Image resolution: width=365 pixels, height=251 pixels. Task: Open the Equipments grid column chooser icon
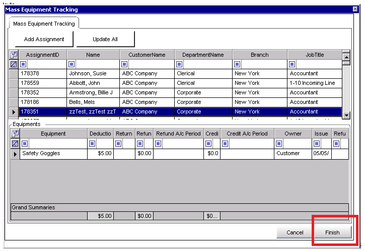pyautogui.click(x=15, y=134)
